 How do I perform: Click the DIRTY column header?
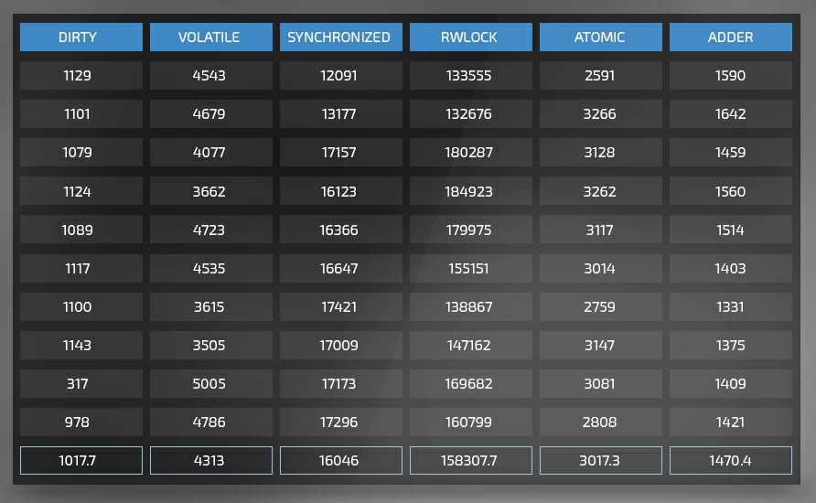[81, 37]
